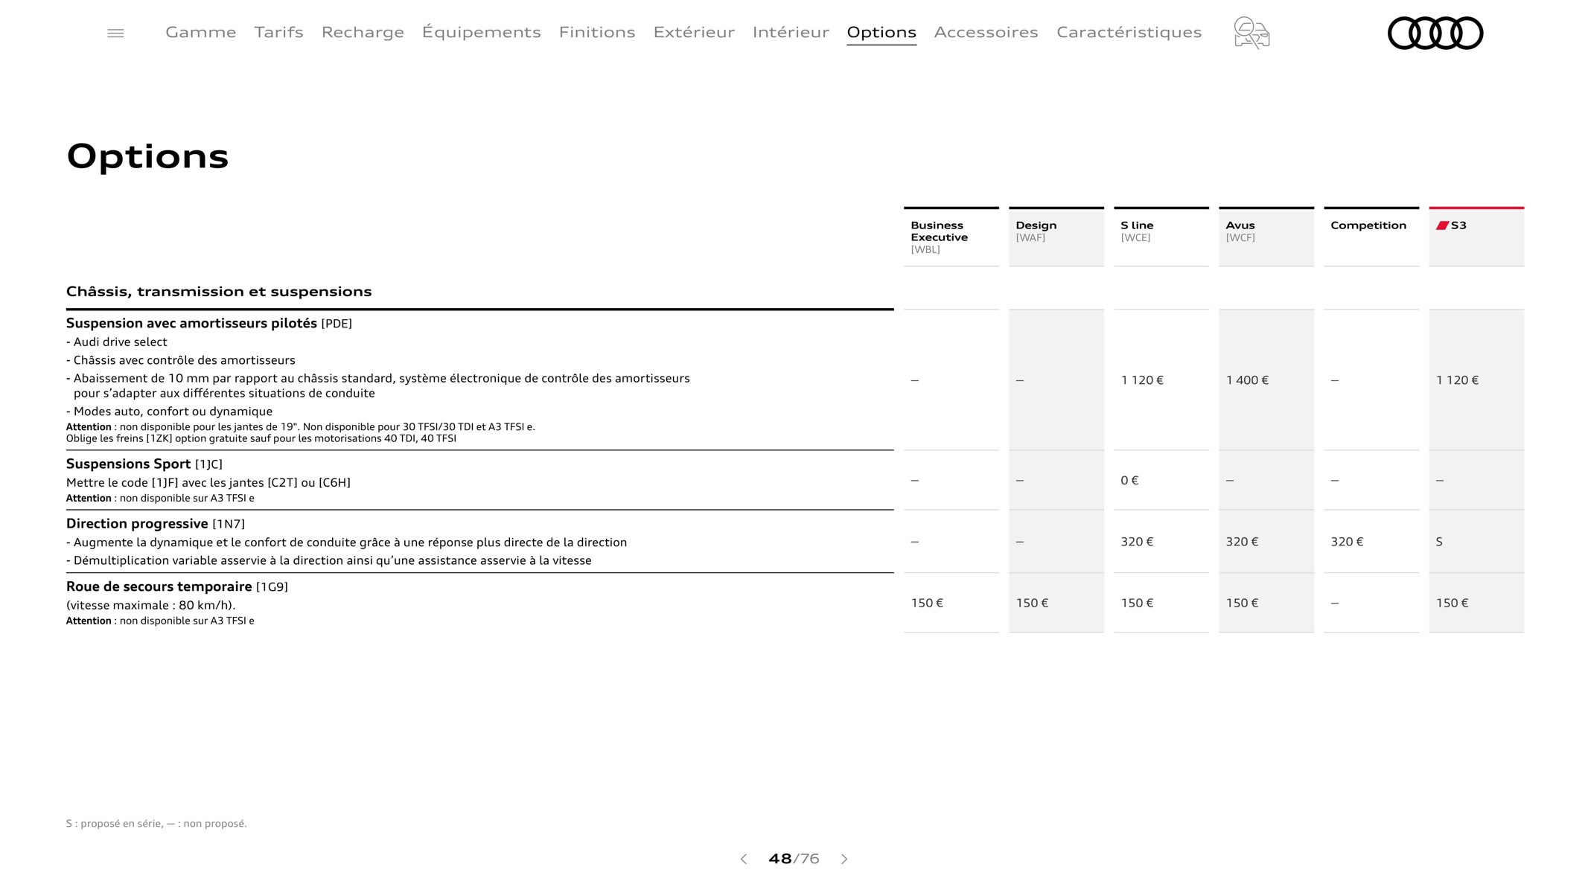The width and height of the screenshot is (1588, 893).
Task: Click Direction progressive [1N7] title
Action: pyautogui.click(x=156, y=524)
